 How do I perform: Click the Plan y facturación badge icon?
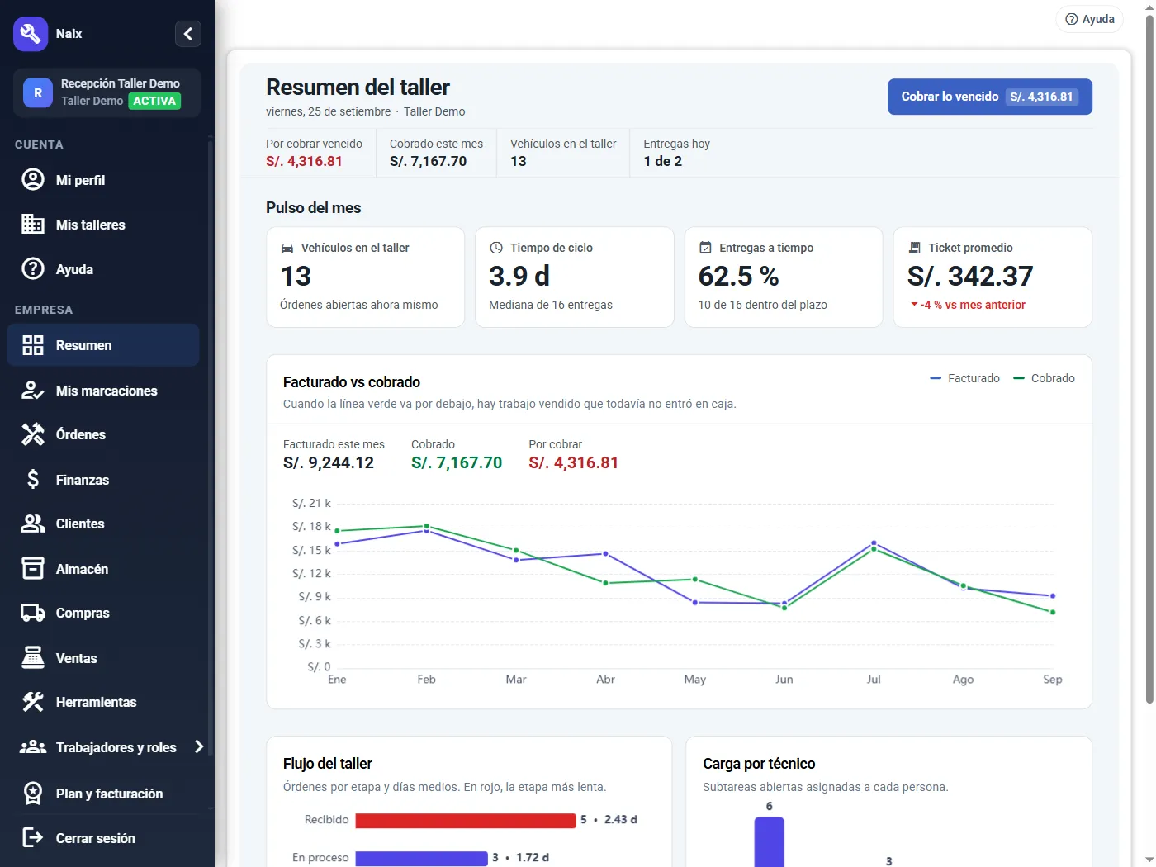tap(33, 794)
